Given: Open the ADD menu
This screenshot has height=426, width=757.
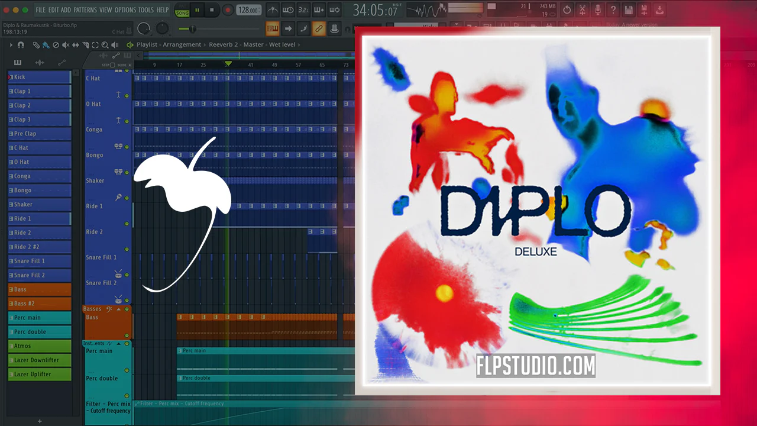Looking at the screenshot, I should (x=66, y=10).
